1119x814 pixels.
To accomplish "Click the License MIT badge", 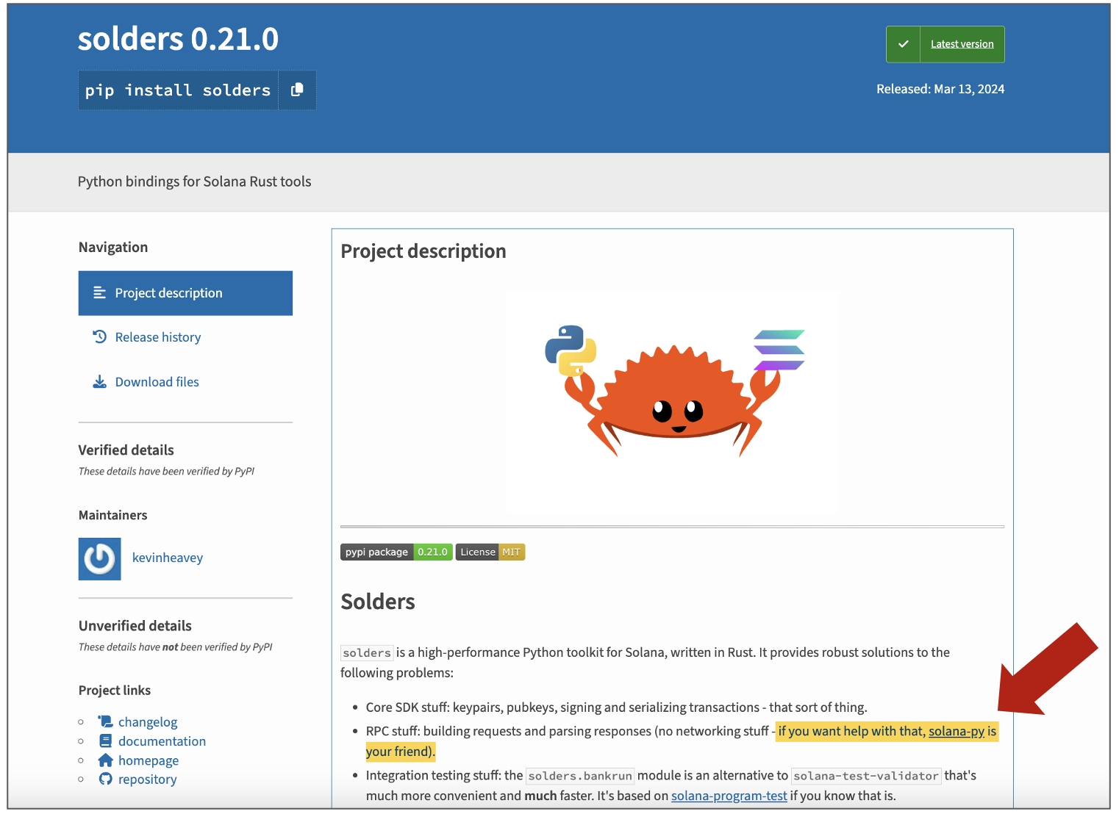I will click(490, 552).
